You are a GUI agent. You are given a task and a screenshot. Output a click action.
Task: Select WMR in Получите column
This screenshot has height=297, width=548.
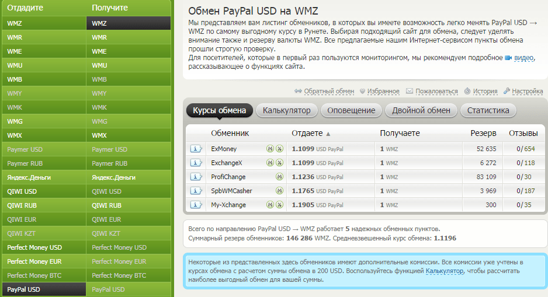click(x=129, y=37)
